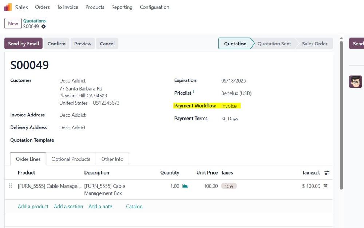Click the partially visible Send button in the chatter

[357, 44]
